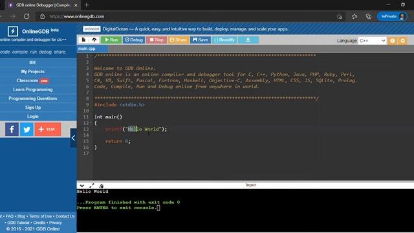Viewport: 414px width, 233px height.
Task: Open Learn Programming in sidebar
Action: (x=33, y=89)
